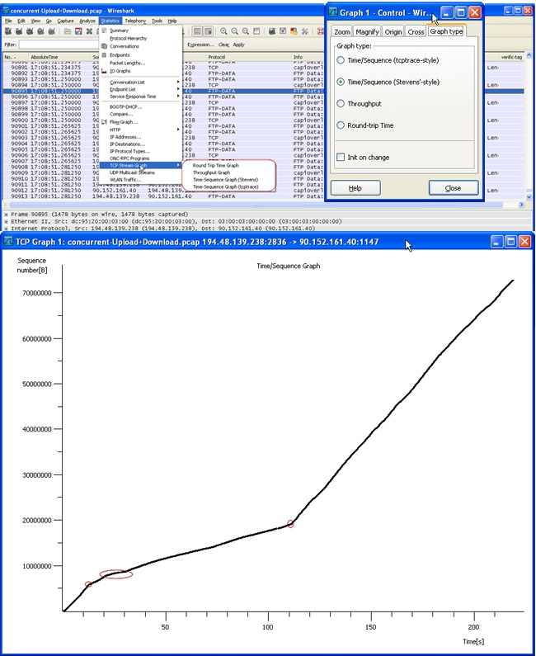
Task: Open the Service Response Time submenu arrow
Action: [x=178, y=97]
